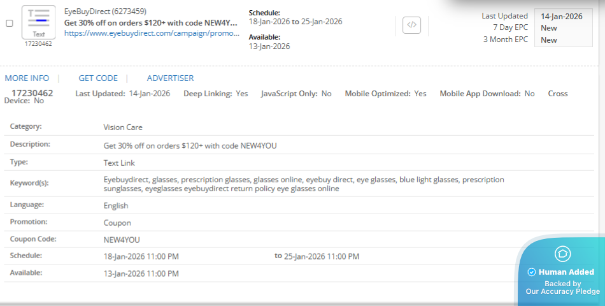Tick the checkbox for link 17230462
Screen dimensions: 605x306
tap(9, 23)
